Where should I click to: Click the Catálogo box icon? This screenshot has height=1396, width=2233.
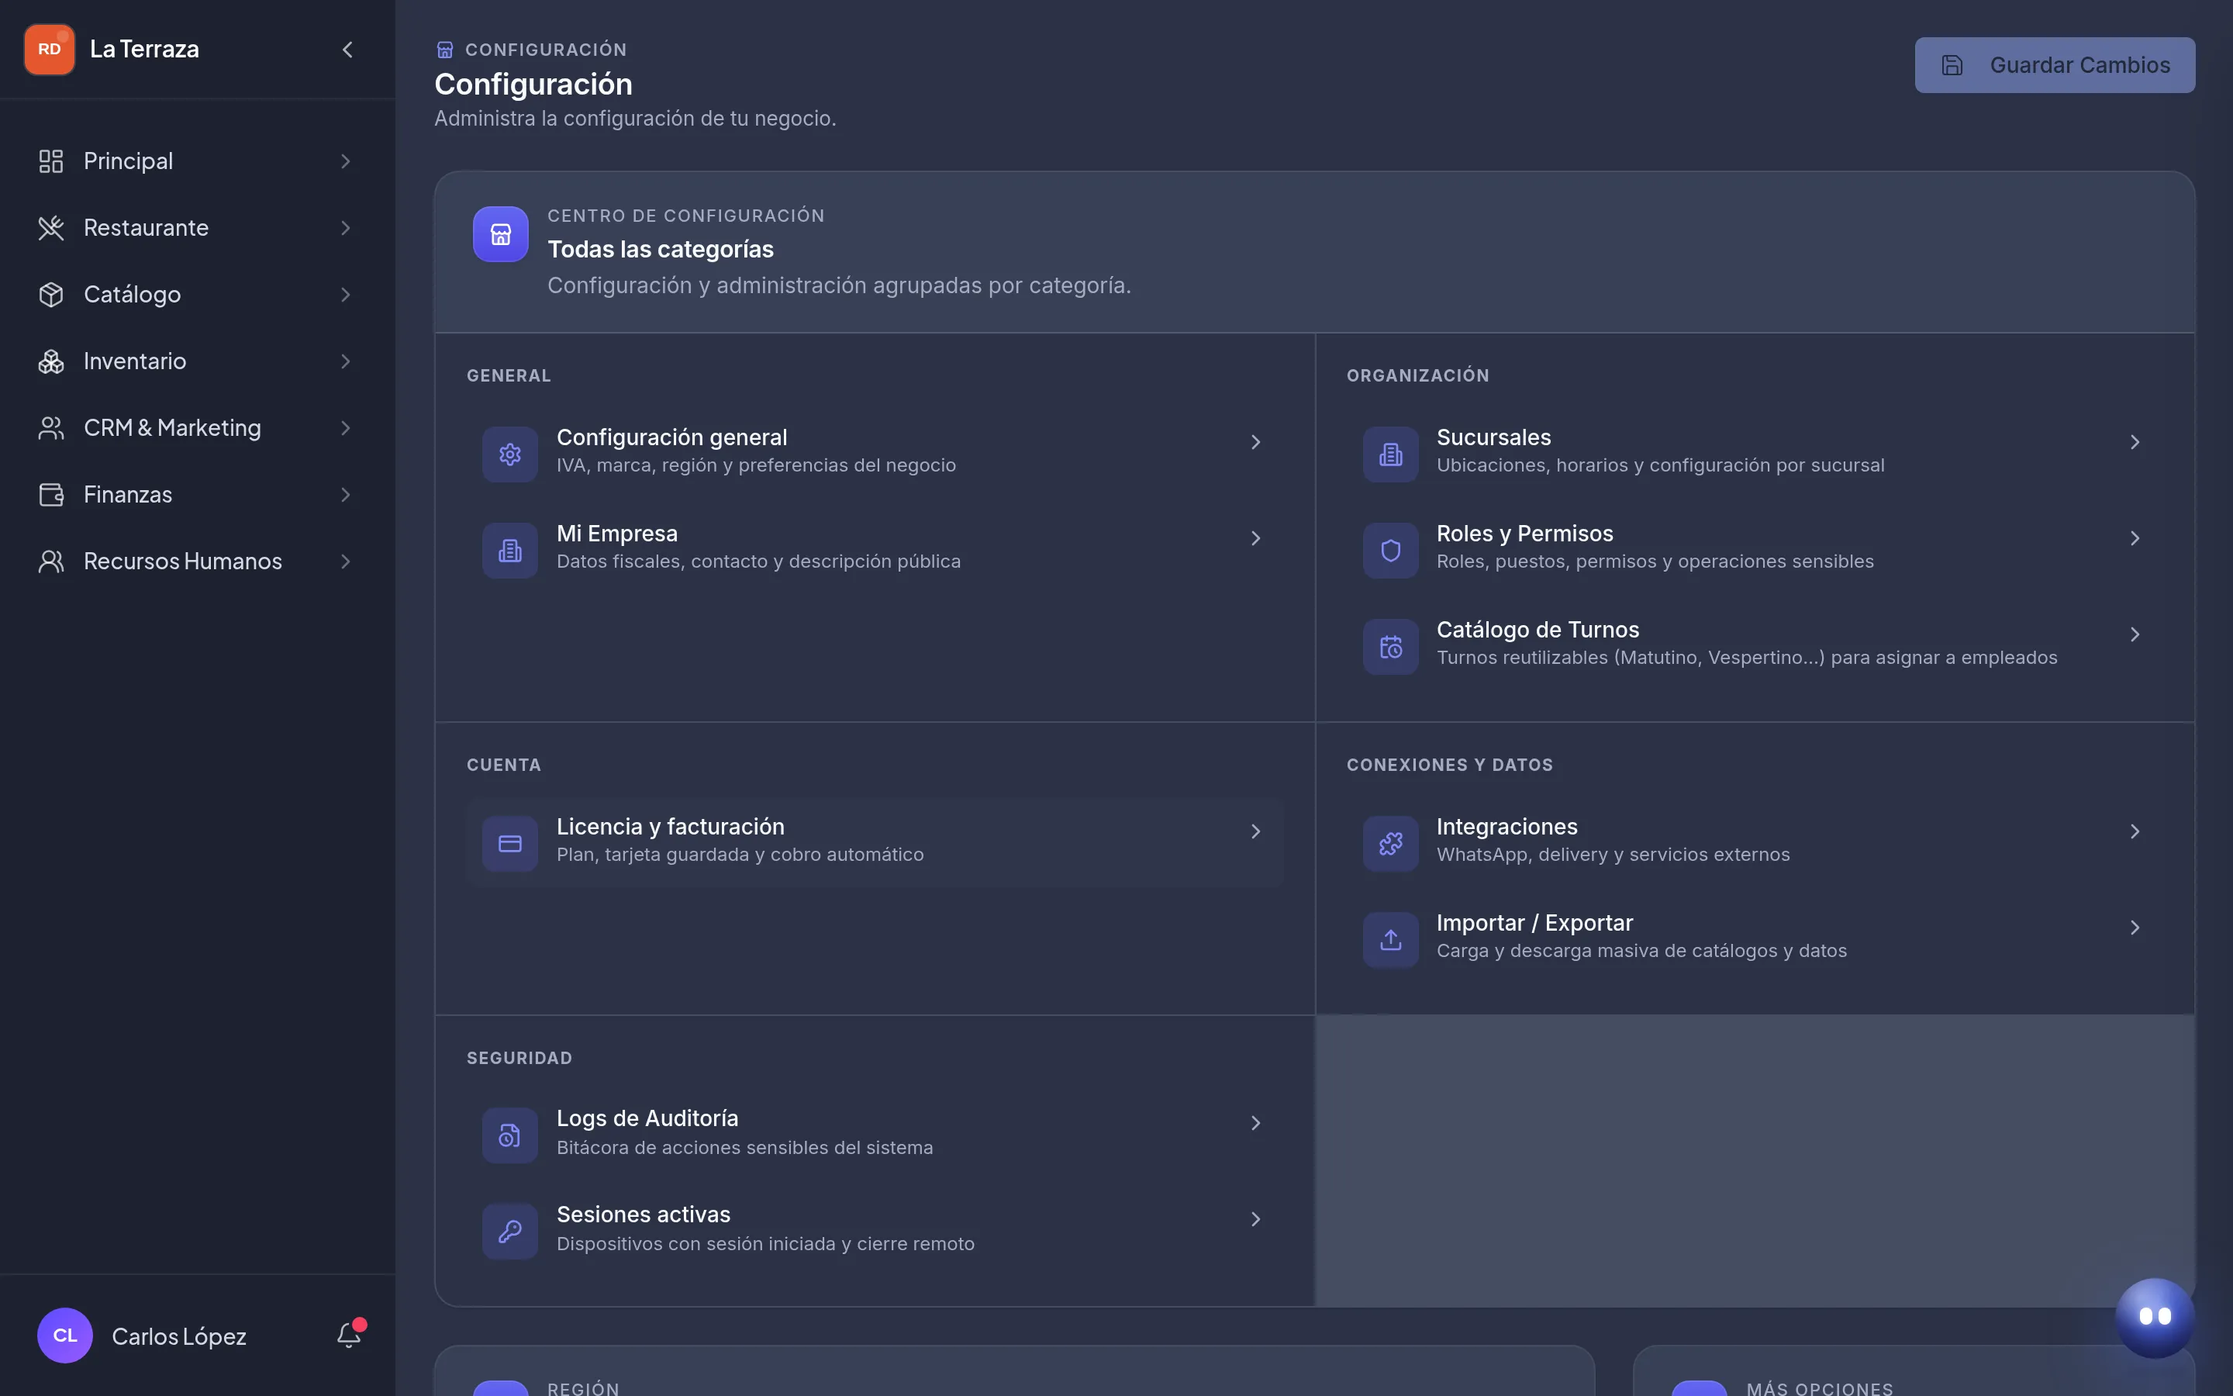50,295
